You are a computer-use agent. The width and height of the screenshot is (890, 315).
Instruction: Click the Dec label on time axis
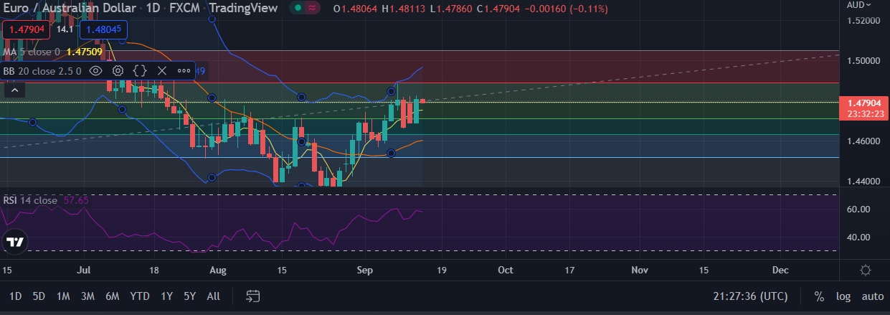click(x=780, y=270)
